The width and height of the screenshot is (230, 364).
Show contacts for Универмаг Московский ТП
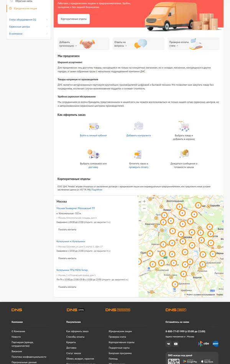click(67, 230)
